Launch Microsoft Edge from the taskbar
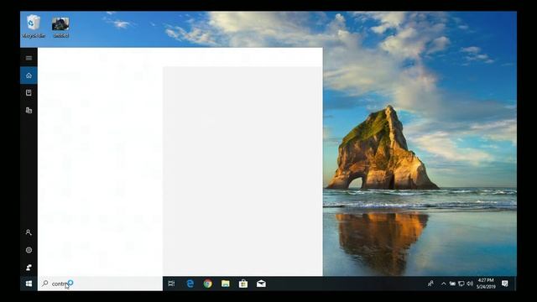 pos(190,284)
